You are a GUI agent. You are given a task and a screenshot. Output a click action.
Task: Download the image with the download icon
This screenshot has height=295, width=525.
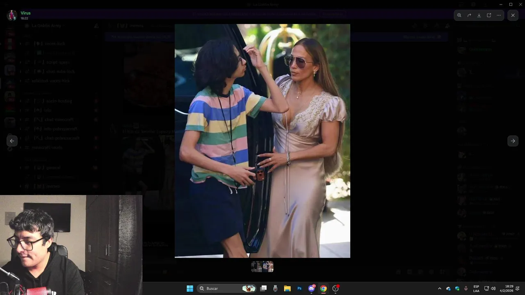tap(479, 15)
